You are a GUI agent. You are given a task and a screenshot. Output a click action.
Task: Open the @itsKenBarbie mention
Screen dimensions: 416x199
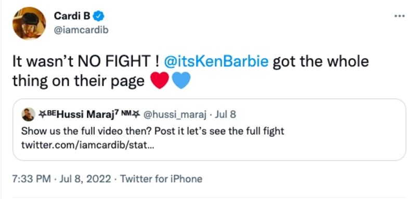click(x=216, y=61)
